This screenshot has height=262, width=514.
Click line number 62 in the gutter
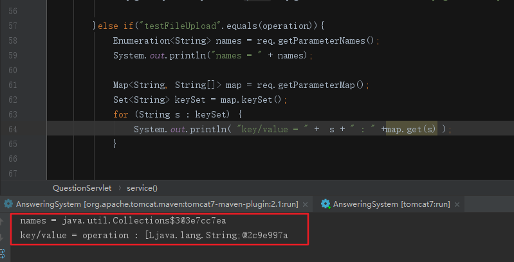13,100
